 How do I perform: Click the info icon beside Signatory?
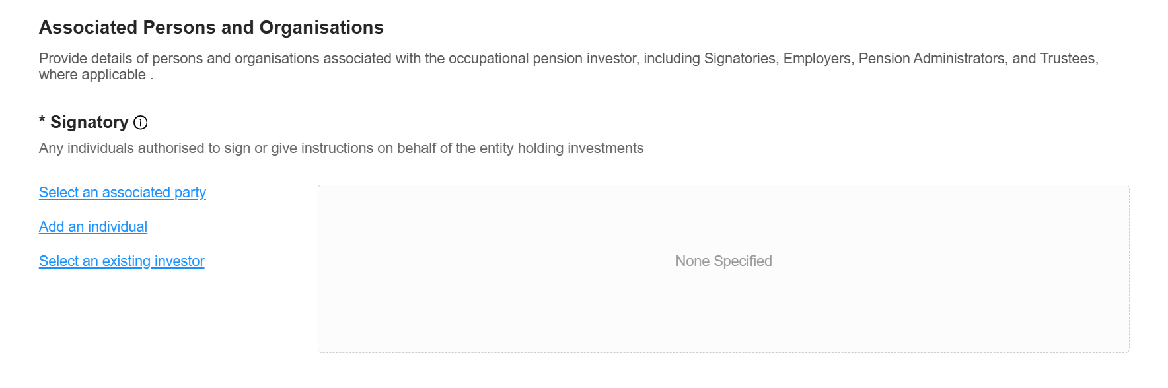141,123
